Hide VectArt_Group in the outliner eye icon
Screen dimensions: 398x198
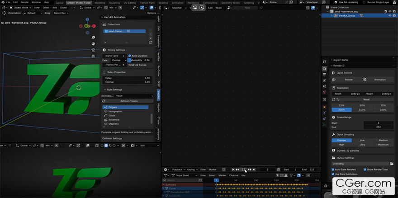coord(390,15)
